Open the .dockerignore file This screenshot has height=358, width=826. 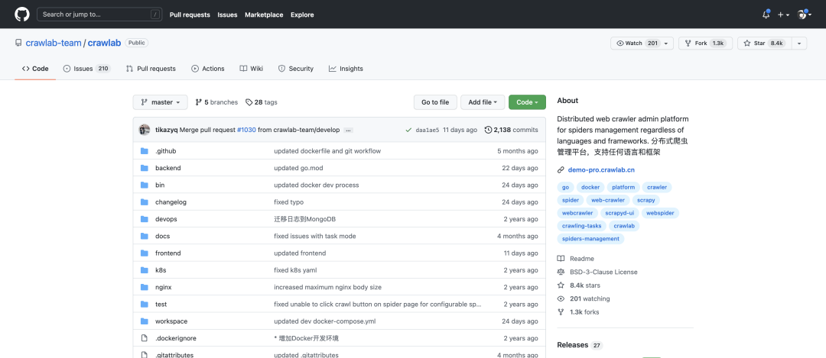[x=175, y=338]
